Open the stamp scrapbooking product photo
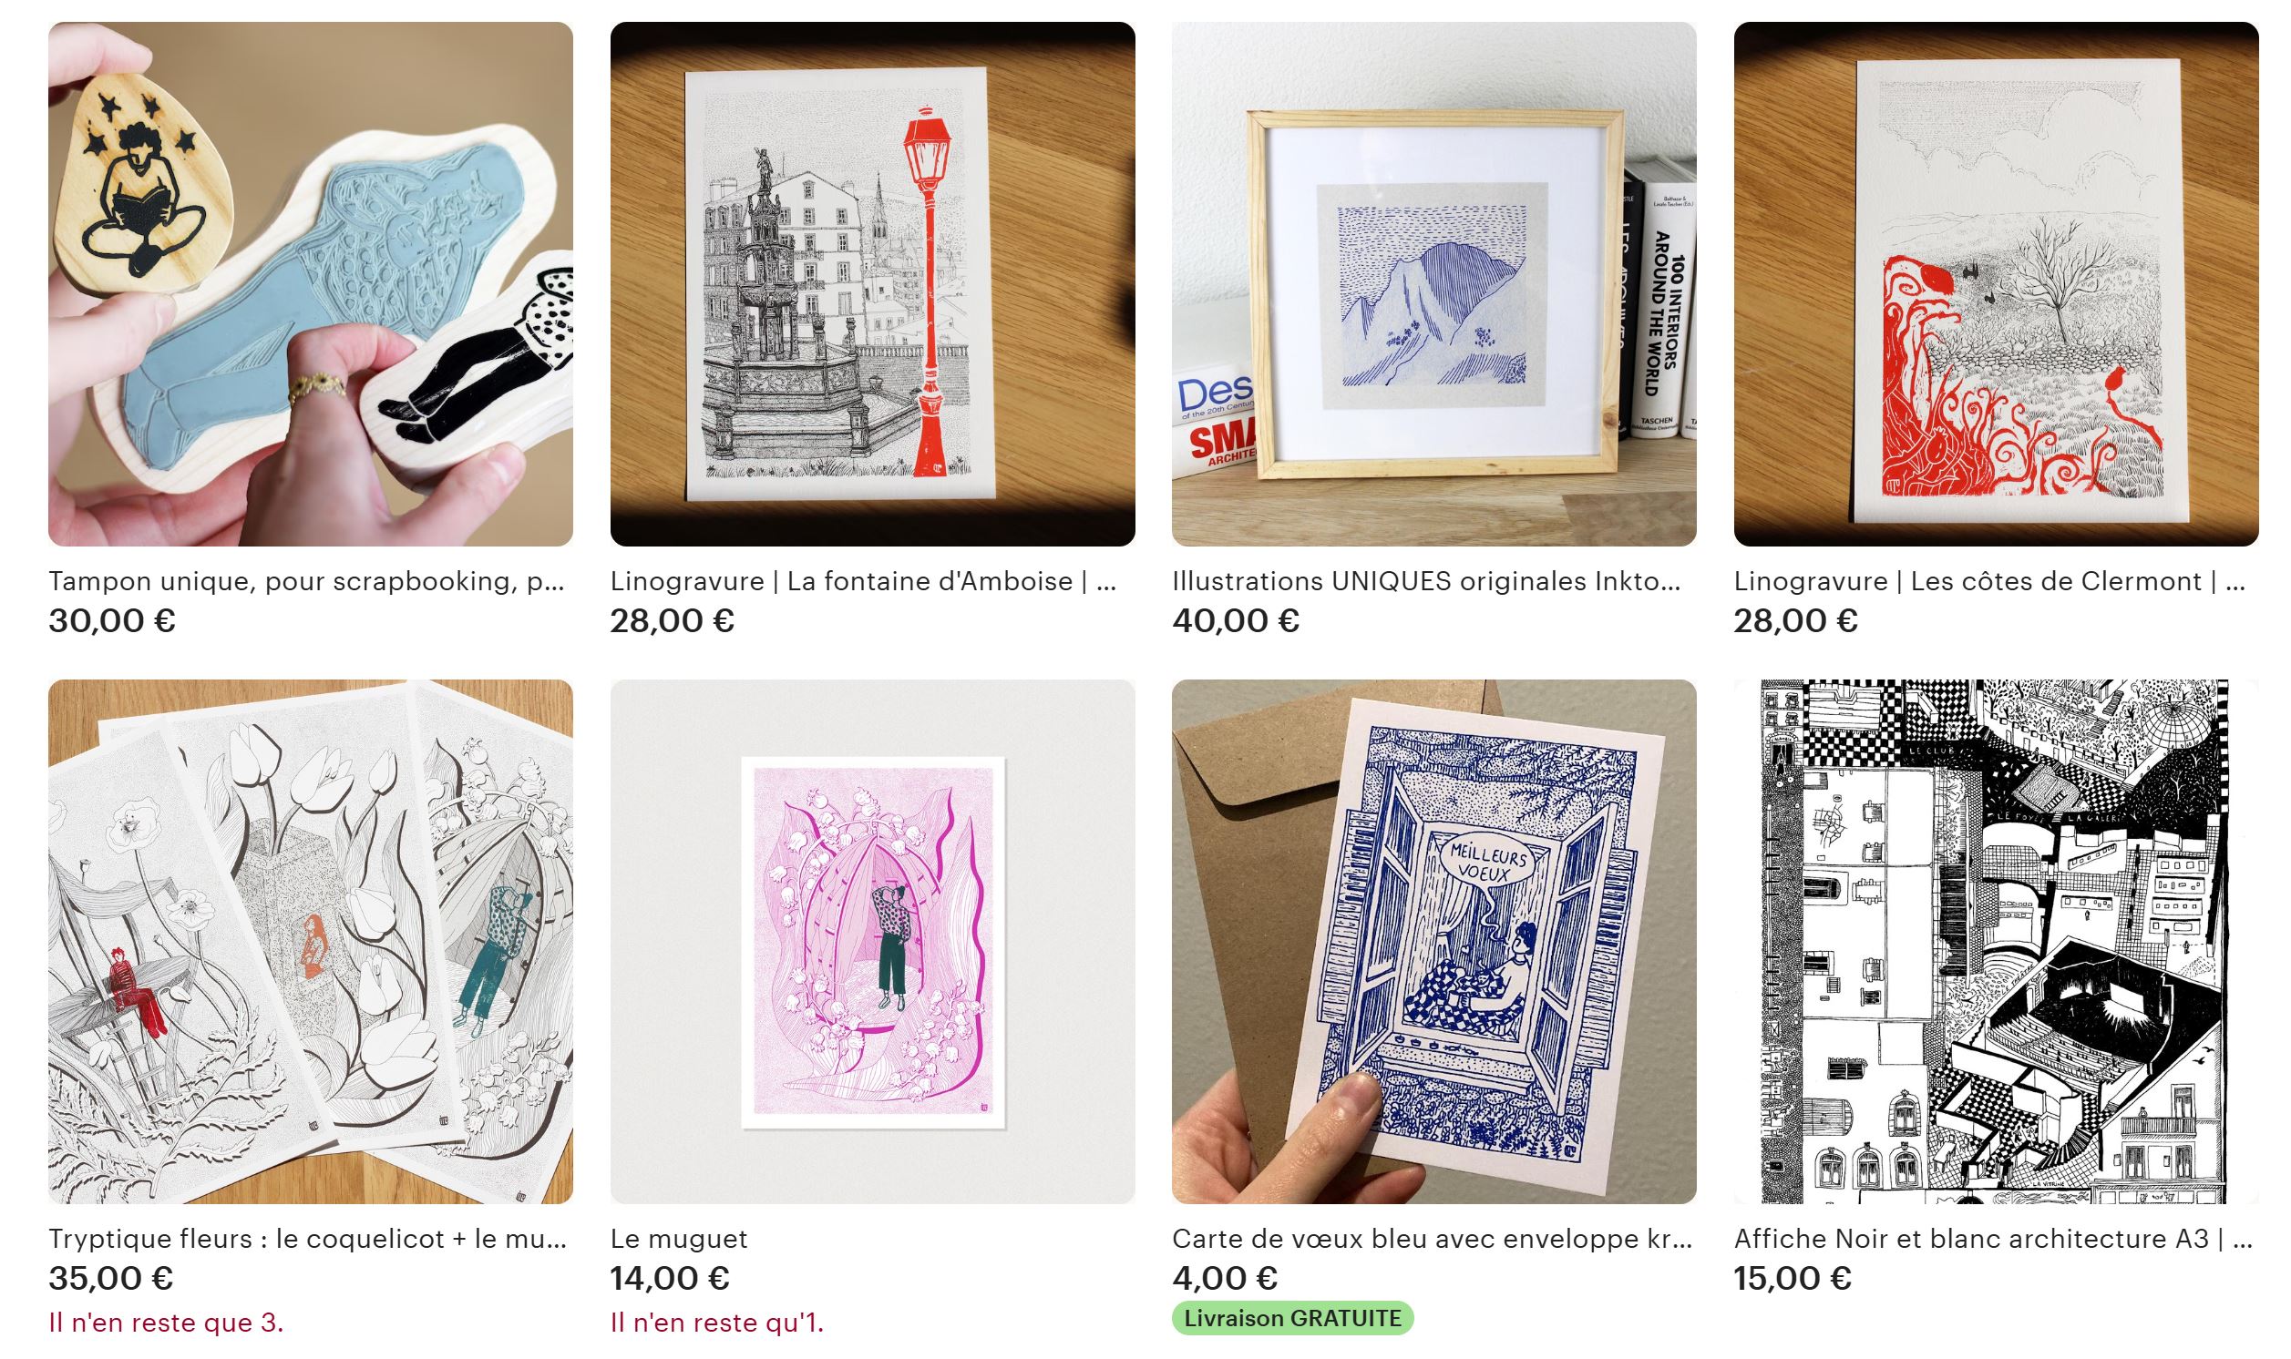 tap(311, 284)
